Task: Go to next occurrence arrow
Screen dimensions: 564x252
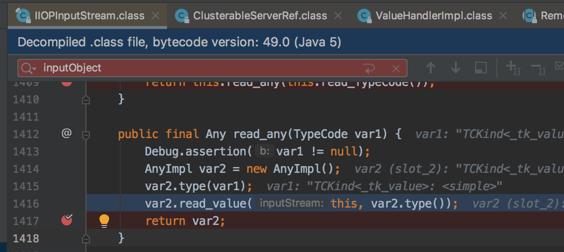Action: pos(456,68)
